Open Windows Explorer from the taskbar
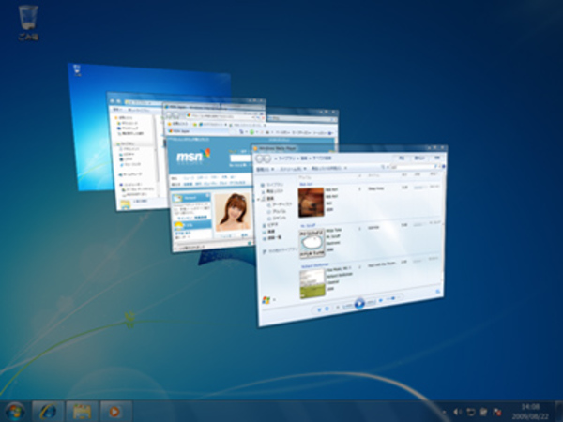The width and height of the screenshot is (563, 422). coord(82,412)
